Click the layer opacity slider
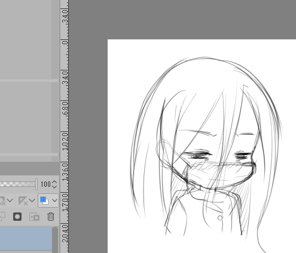296x253 pixels. coord(19,184)
